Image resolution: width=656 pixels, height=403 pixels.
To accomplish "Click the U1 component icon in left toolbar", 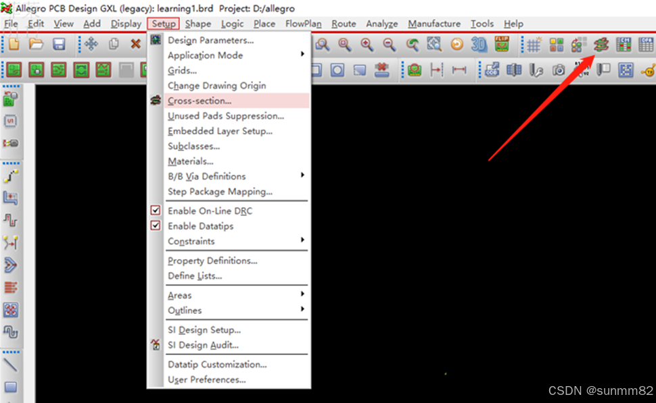I will (x=10, y=121).
